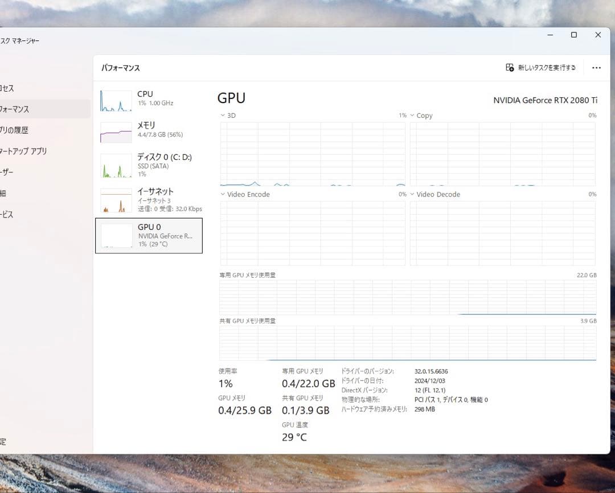Open Task Manager 設定 at the bottom

pyautogui.click(x=6, y=442)
